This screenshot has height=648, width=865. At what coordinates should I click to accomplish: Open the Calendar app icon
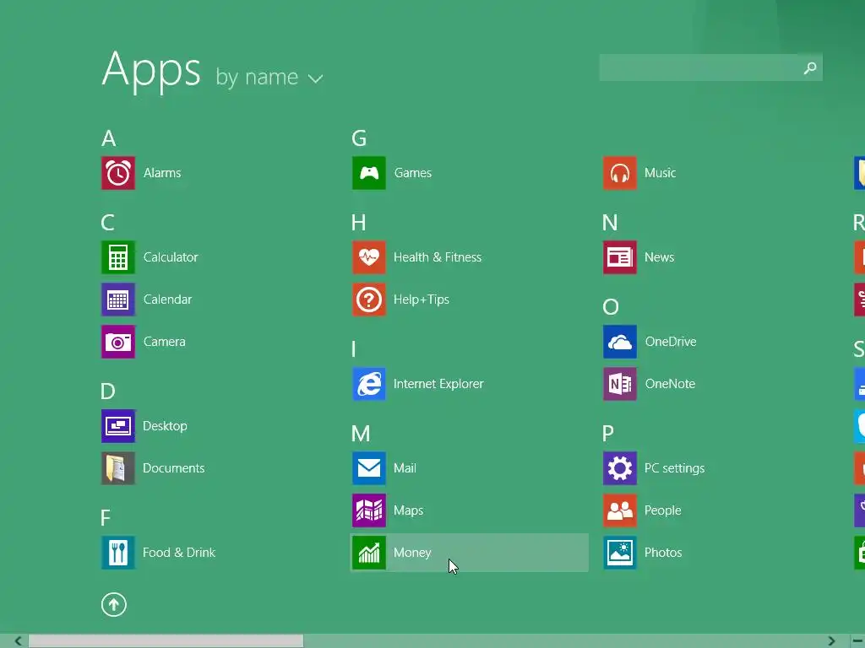point(118,300)
